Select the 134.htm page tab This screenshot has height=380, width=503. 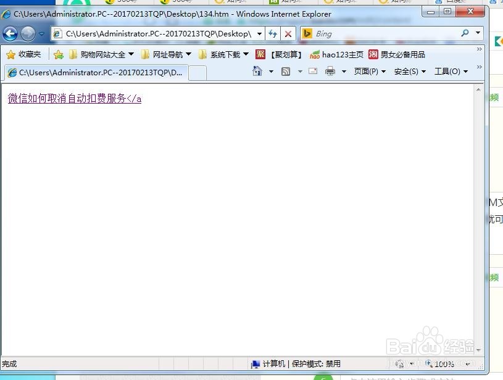click(x=96, y=72)
